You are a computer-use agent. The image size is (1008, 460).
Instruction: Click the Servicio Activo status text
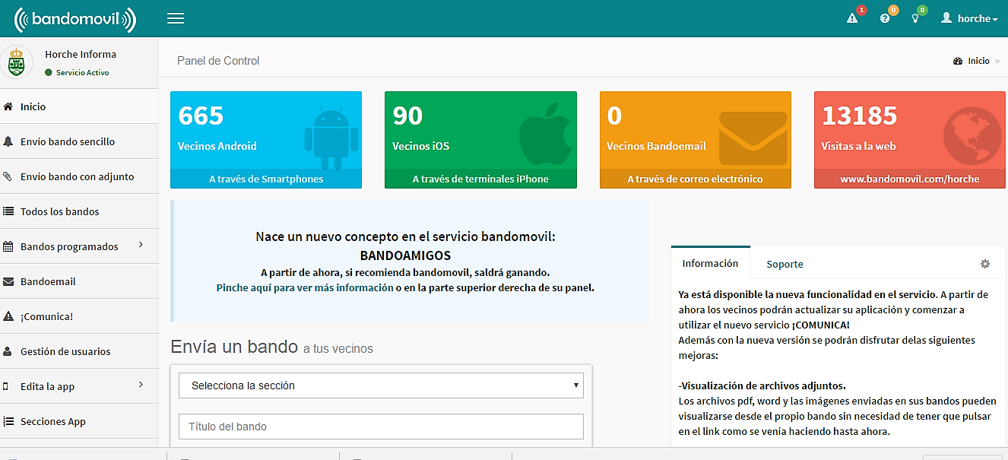point(82,73)
